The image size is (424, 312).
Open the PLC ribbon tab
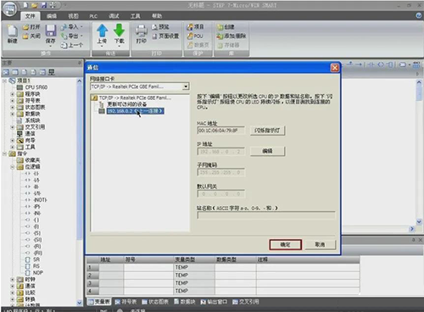pyautogui.click(x=93, y=16)
